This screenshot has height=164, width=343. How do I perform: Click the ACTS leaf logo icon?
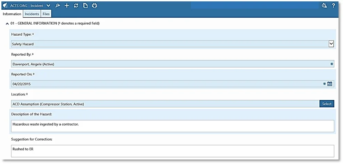click(5, 6)
